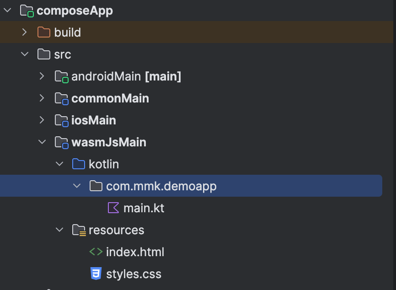Select the iosMain tree item label

[x=94, y=120]
